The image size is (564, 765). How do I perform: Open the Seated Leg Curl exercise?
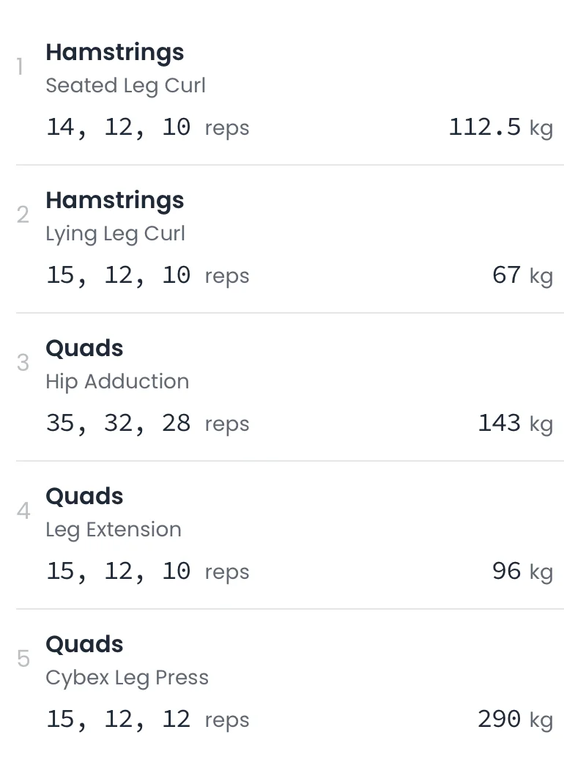click(125, 86)
